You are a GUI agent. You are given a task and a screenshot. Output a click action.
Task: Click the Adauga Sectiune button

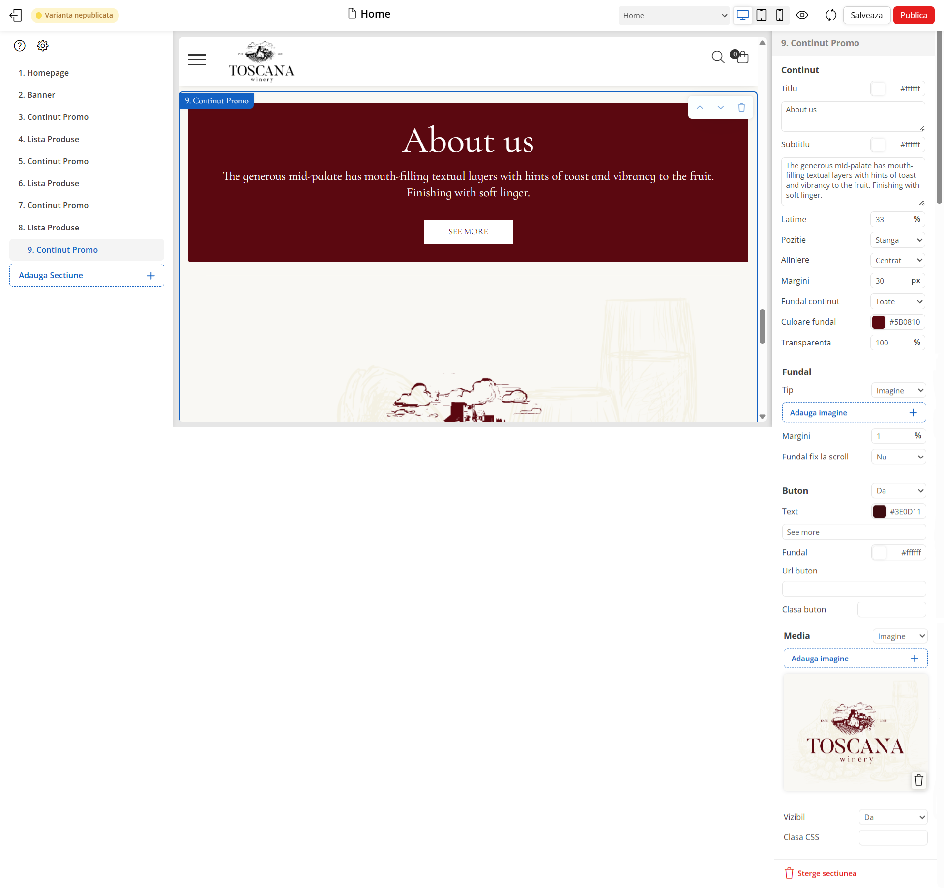tap(87, 275)
